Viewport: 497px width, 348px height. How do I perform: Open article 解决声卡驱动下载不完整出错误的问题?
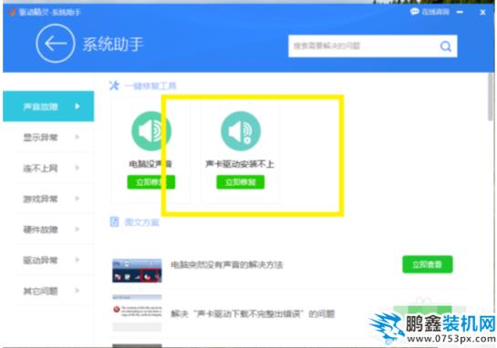point(253,313)
